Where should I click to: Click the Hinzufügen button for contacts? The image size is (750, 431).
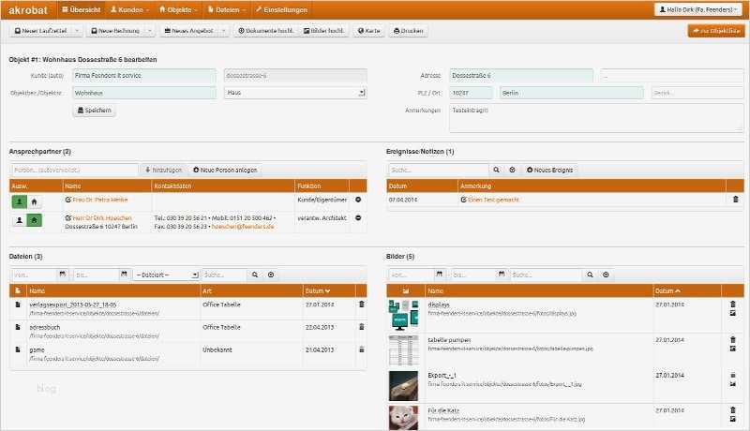[164, 170]
